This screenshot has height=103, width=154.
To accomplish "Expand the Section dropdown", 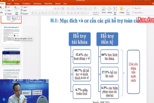I will point(25,14).
